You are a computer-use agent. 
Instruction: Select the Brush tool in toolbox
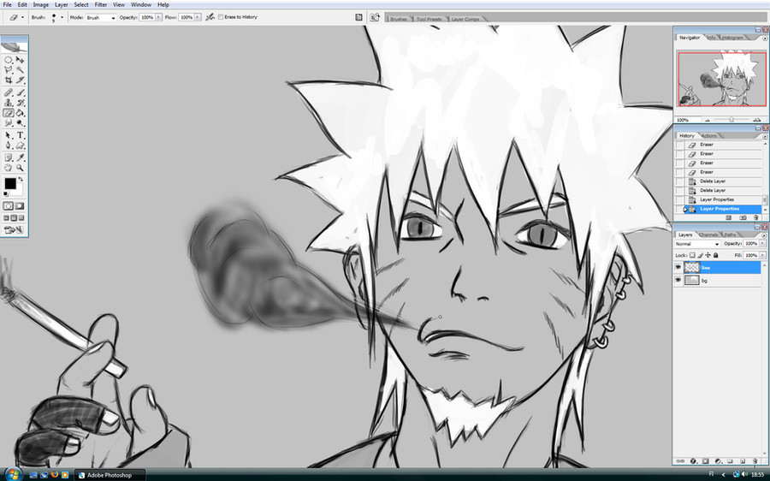coord(21,92)
